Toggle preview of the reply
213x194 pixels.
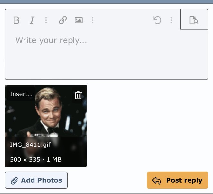[x=194, y=21]
